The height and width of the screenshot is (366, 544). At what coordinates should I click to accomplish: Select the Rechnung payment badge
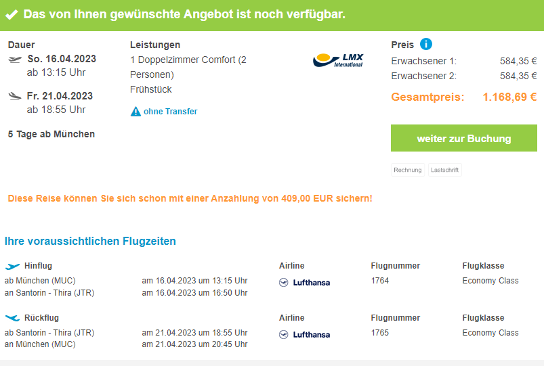pyautogui.click(x=407, y=170)
